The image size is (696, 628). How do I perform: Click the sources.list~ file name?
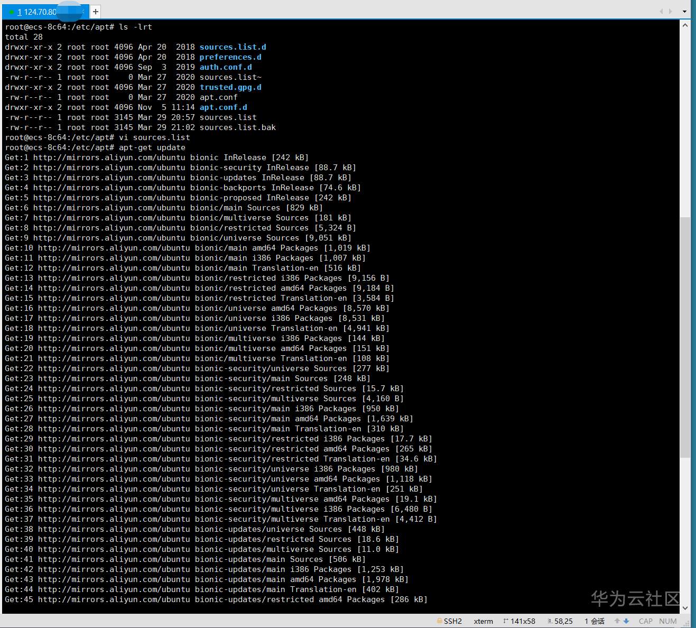tap(230, 77)
